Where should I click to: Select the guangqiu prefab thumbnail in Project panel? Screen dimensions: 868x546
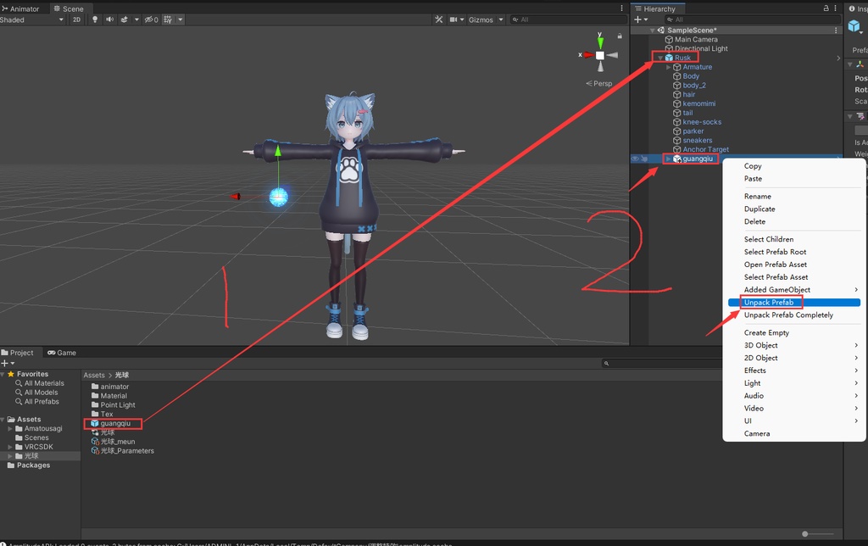[96, 423]
